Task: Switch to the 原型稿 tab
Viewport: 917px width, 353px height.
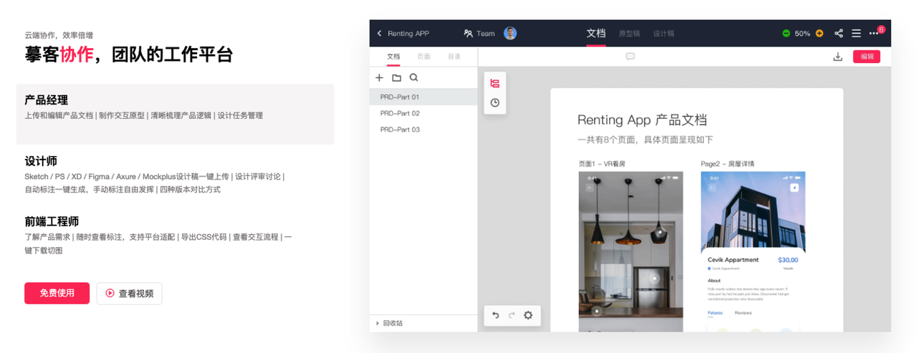Action: pyautogui.click(x=630, y=34)
